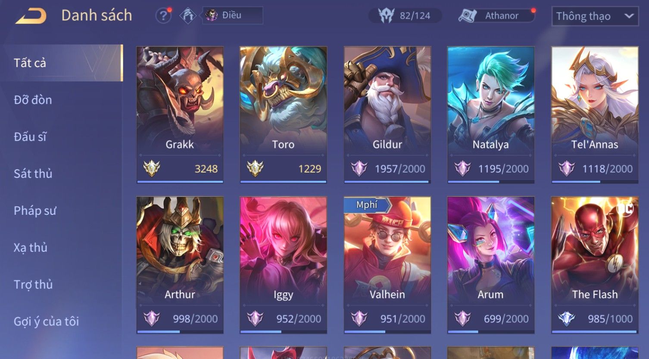
Task: Open the Điều player selector box
Action: point(233,15)
